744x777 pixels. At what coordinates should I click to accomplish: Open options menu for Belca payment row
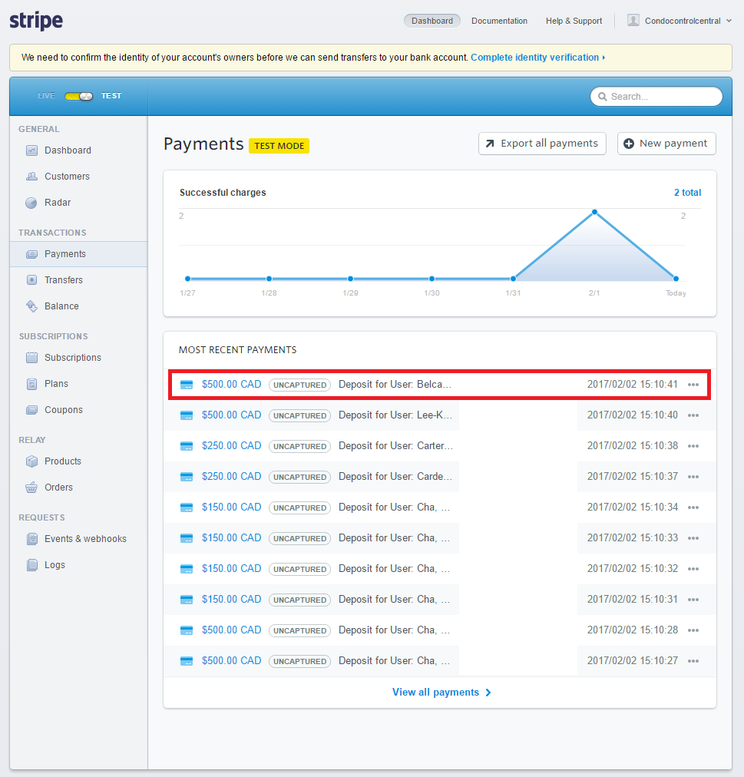click(x=693, y=385)
